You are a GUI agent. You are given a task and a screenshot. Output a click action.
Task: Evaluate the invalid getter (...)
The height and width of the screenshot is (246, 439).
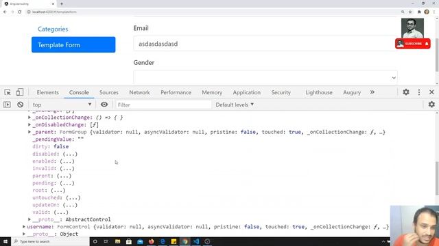(x=67, y=169)
